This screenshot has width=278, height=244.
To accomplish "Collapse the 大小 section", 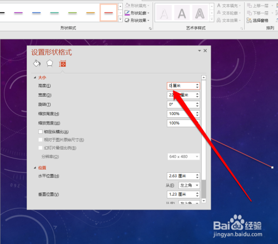I will coord(35,78).
